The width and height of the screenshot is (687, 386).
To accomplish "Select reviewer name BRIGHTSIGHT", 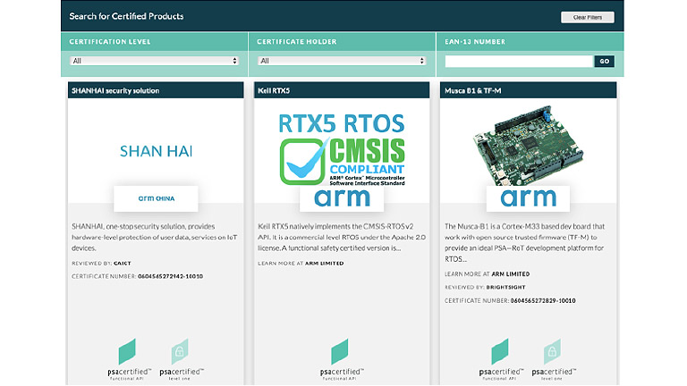I will coord(505,288).
